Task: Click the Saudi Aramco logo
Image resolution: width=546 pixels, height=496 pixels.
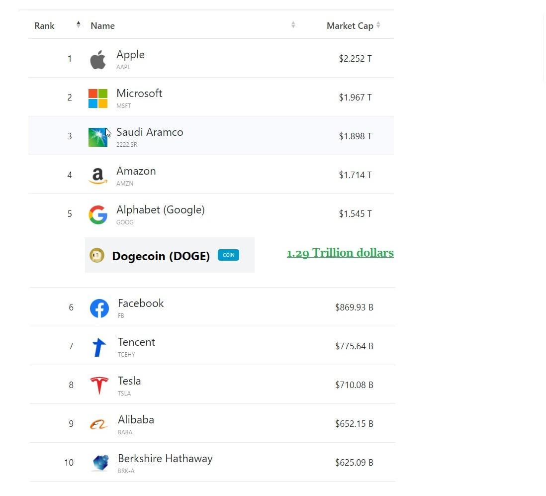Action: pos(98,136)
